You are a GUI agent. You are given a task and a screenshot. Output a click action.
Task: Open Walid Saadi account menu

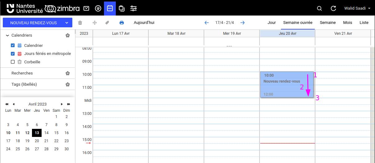357,8
